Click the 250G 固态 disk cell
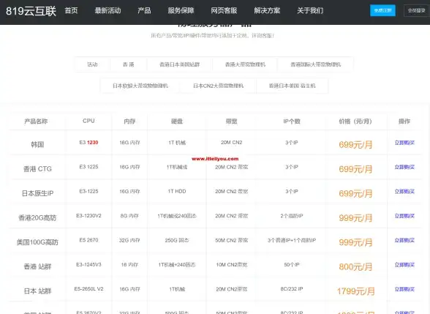Screen dimensions: 430x314 177,240
